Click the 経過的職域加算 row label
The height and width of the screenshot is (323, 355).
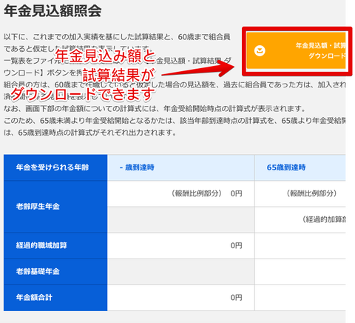(x=55, y=246)
